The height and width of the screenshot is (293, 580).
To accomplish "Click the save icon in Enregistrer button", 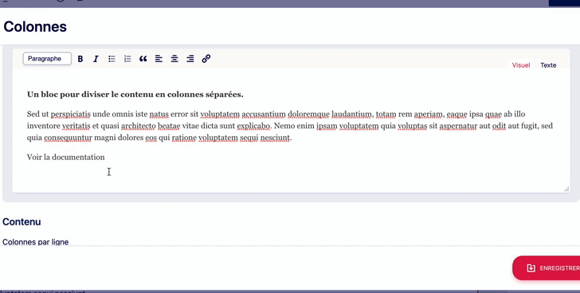I will pyautogui.click(x=531, y=268).
